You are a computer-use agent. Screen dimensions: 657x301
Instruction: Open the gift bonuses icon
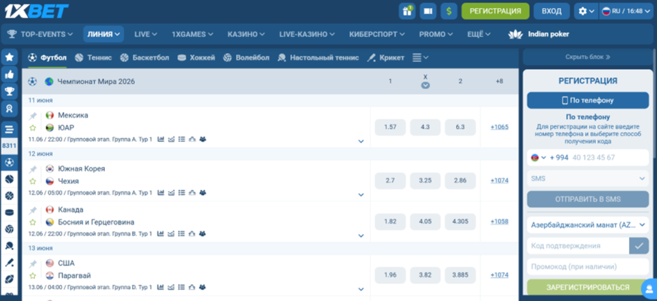407,11
